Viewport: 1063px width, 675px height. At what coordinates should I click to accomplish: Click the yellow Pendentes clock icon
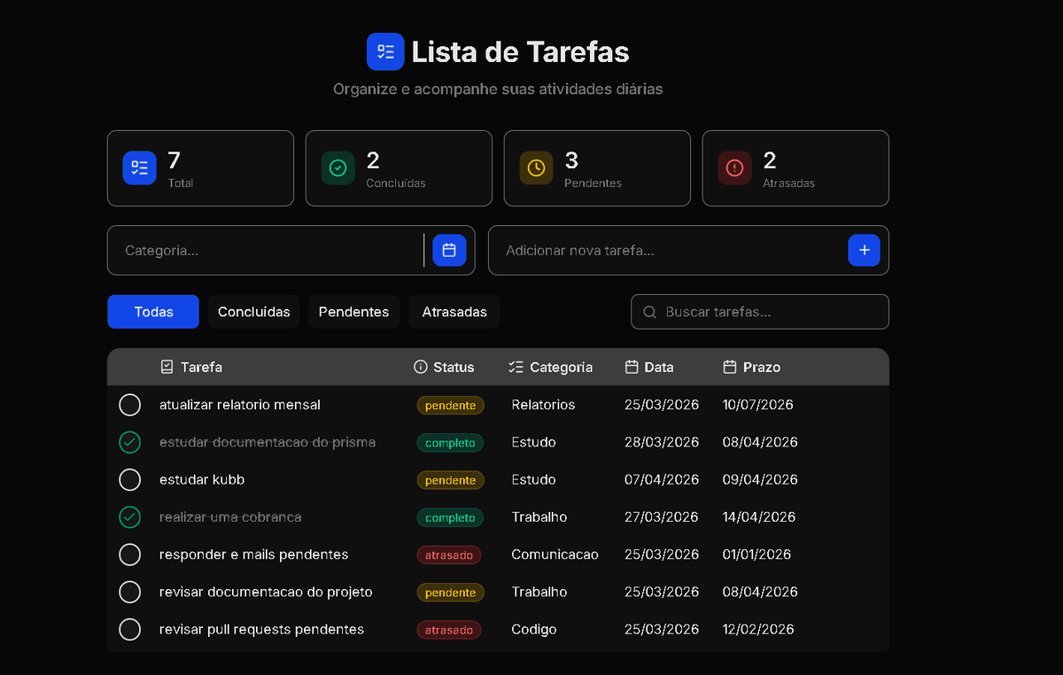pos(536,168)
